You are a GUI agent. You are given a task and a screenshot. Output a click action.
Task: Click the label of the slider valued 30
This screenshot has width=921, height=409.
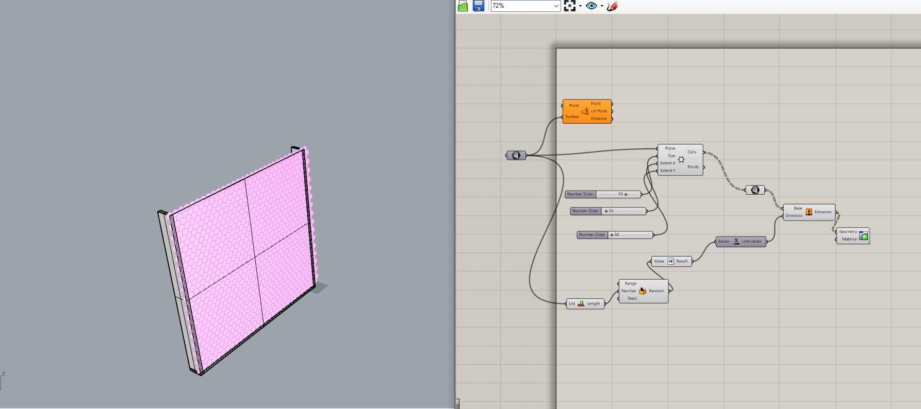(x=592, y=234)
